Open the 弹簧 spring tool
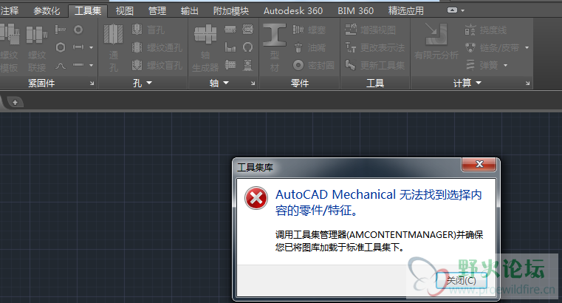 482,65
